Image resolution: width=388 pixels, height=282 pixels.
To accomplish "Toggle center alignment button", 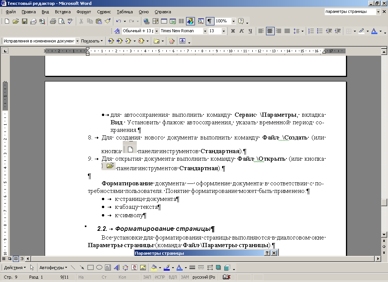I will pyautogui.click(x=270, y=31).
